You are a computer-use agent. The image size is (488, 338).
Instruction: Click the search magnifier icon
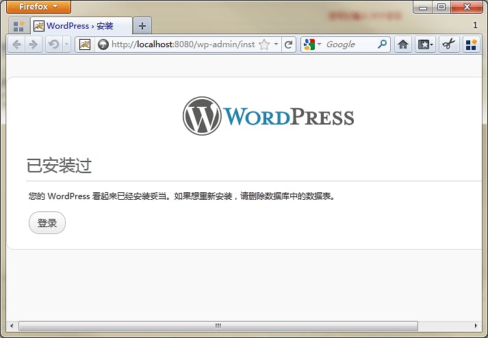pos(382,44)
